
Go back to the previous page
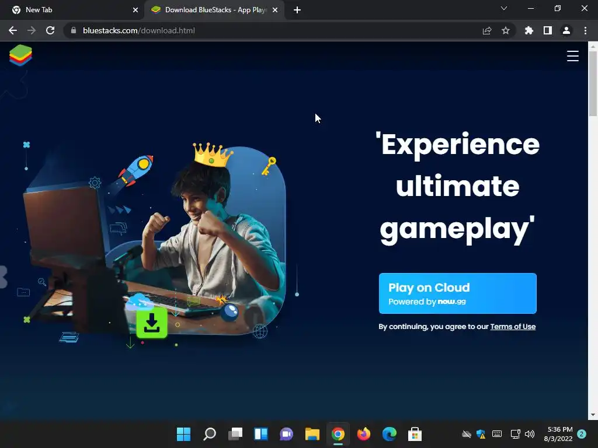click(x=13, y=30)
